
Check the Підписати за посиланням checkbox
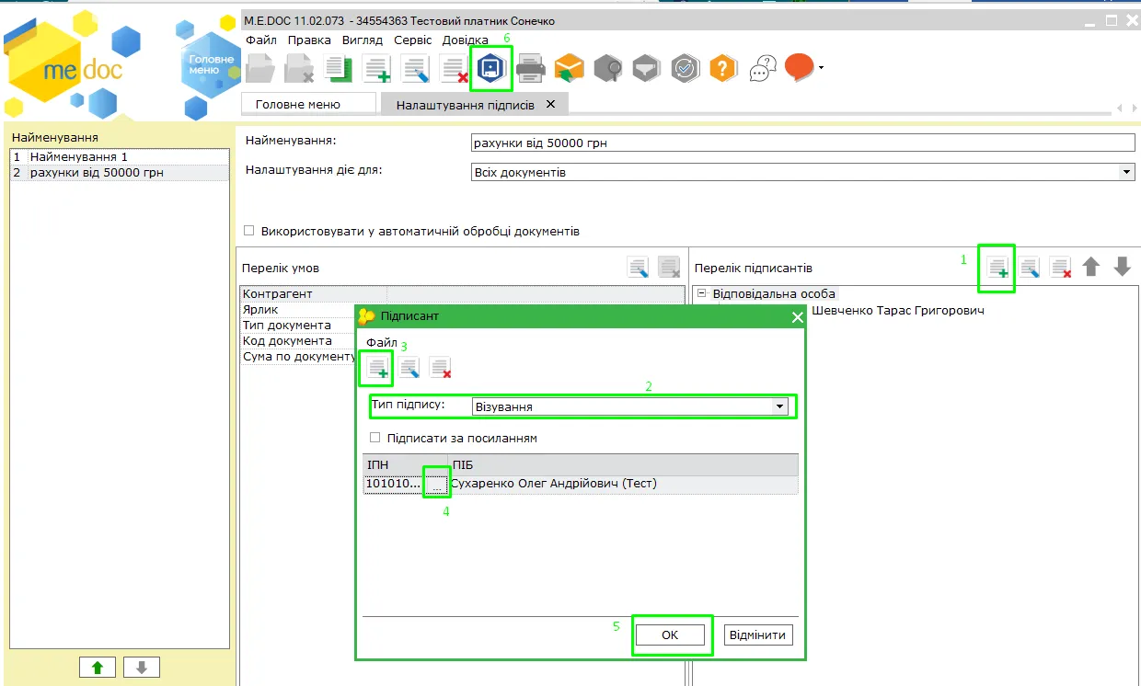click(375, 438)
